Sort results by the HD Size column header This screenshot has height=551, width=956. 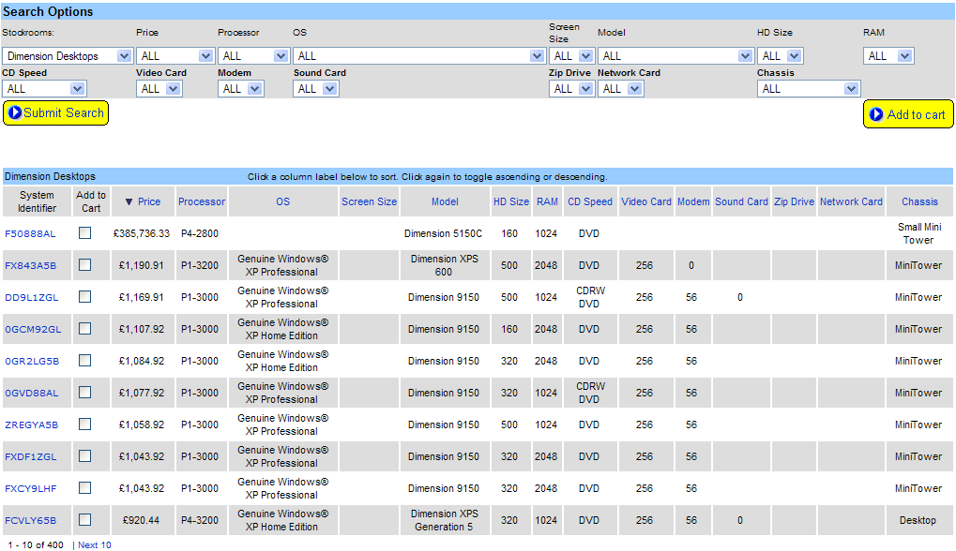(511, 201)
